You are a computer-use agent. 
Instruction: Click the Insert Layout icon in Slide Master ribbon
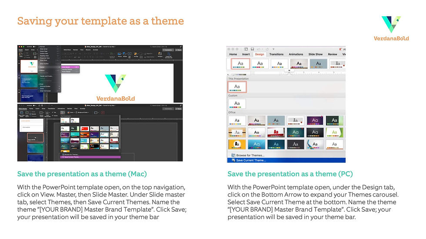tap(27, 114)
